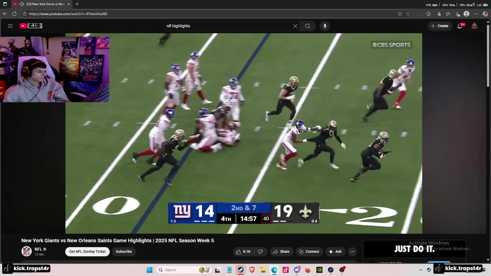
Task: Open the tab actions menu icon
Action: click(x=5, y=4)
